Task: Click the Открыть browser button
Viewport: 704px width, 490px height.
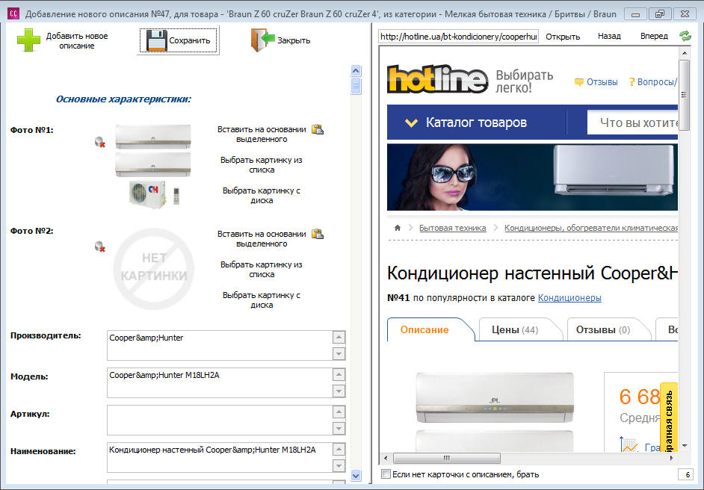Action: point(563,37)
